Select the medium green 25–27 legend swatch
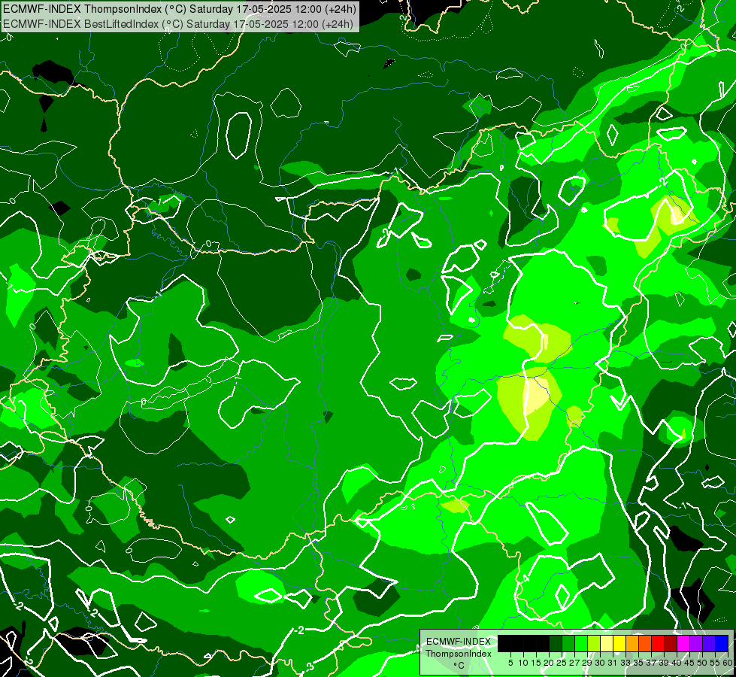The height and width of the screenshot is (677, 736). pyautogui.click(x=568, y=643)
